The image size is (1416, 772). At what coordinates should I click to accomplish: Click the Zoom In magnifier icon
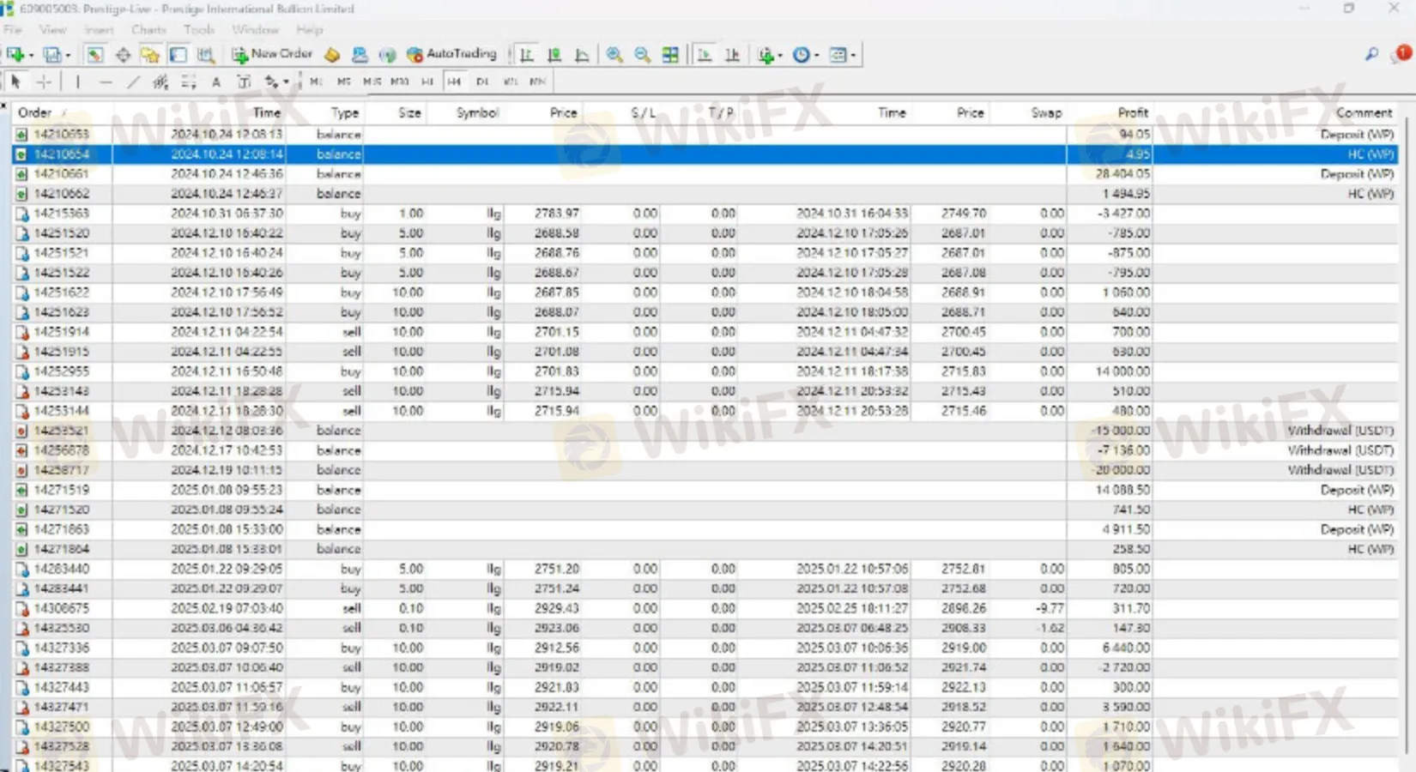tap(614, 55)
